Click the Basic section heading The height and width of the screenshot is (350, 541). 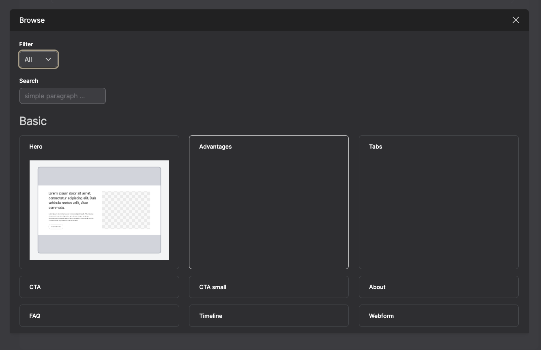(33, 121)
